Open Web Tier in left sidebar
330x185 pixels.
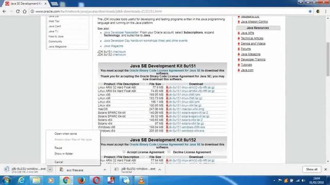54,21
